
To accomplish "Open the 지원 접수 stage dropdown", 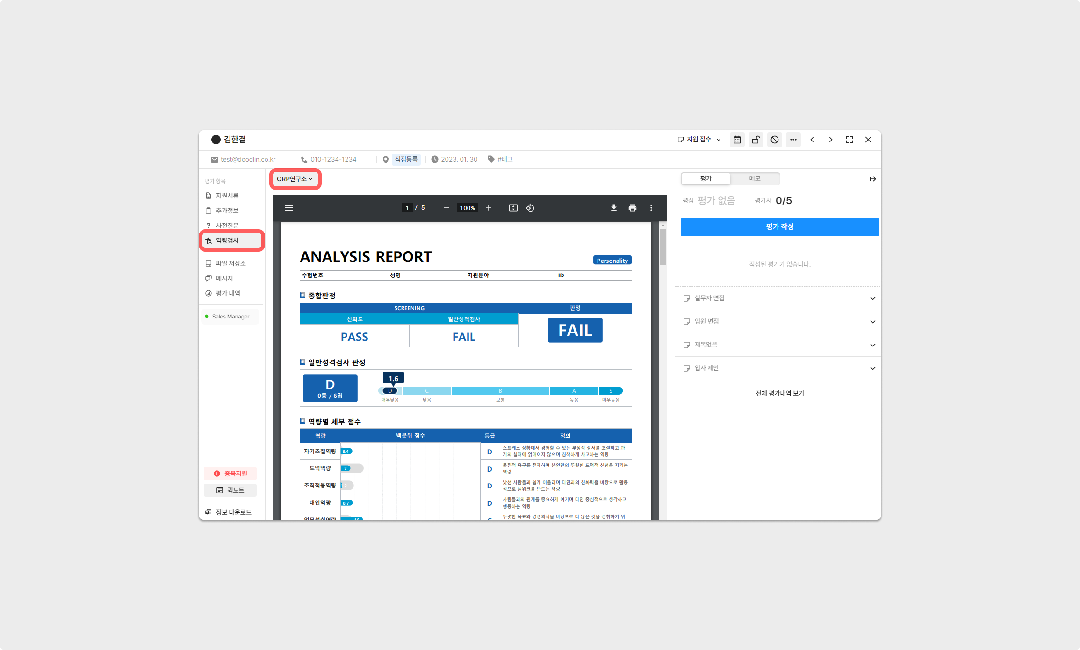I will (x=699, y=140).
